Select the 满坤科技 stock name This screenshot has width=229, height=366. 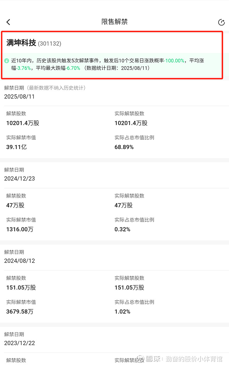(21, 43)
